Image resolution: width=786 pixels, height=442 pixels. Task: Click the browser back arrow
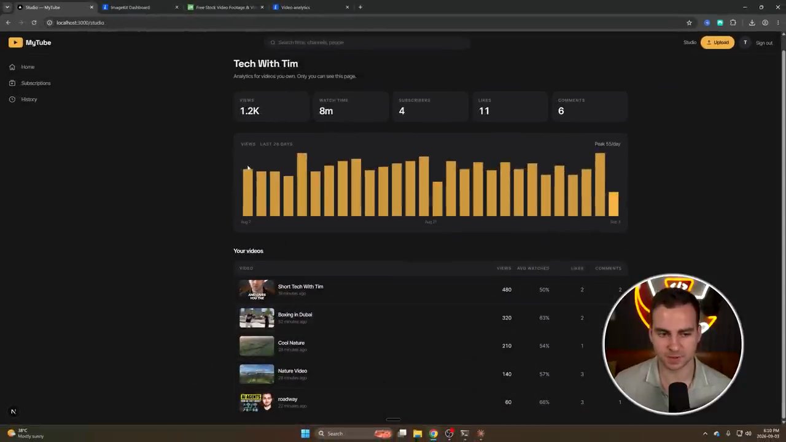click(8, 23)
